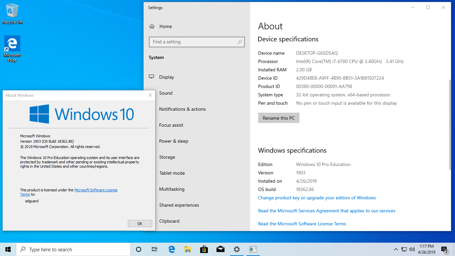The height and width of the screenshot is (256, 455).
Task: Click the OS build value 18362.86 in Settings
Action: tap(305, 189)
